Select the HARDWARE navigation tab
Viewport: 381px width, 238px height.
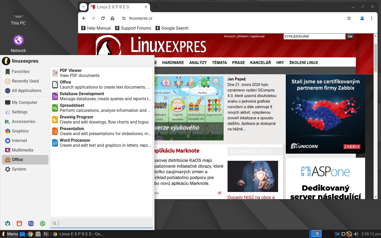point(173,63)
